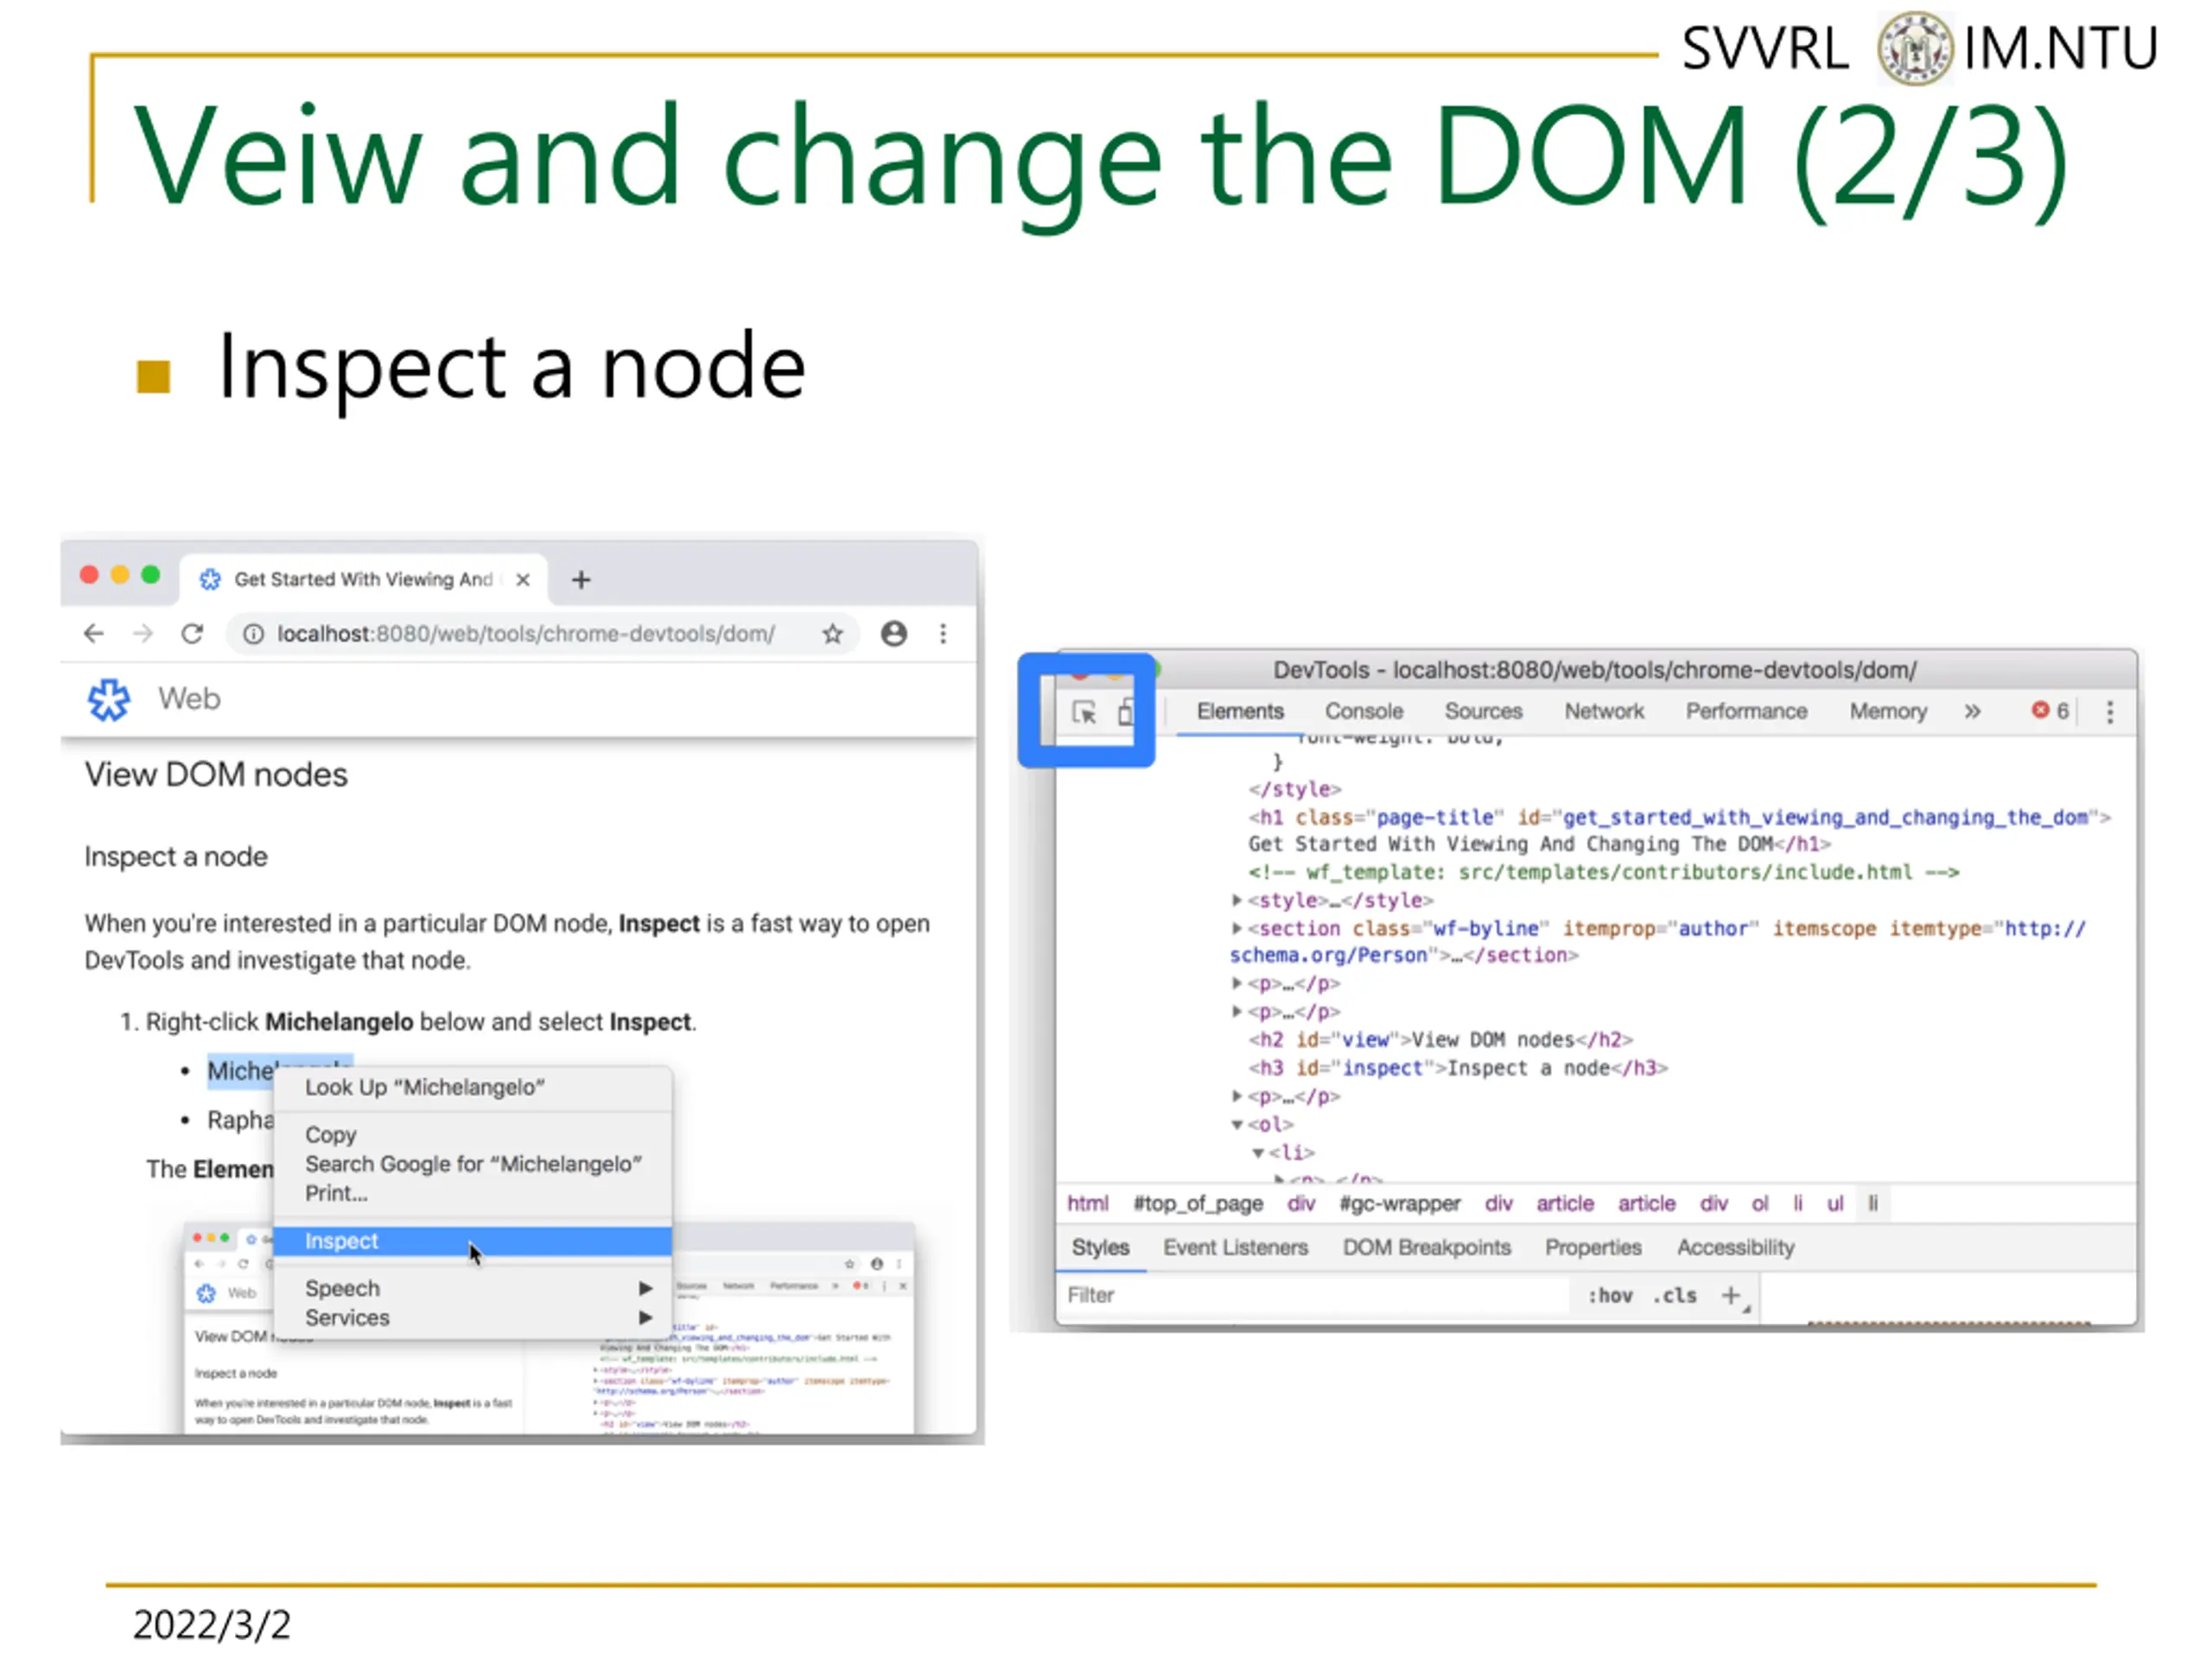The image size is (2212, 1659).
Task: Open the Chrome three-dot menu
Action: (943, 634)
